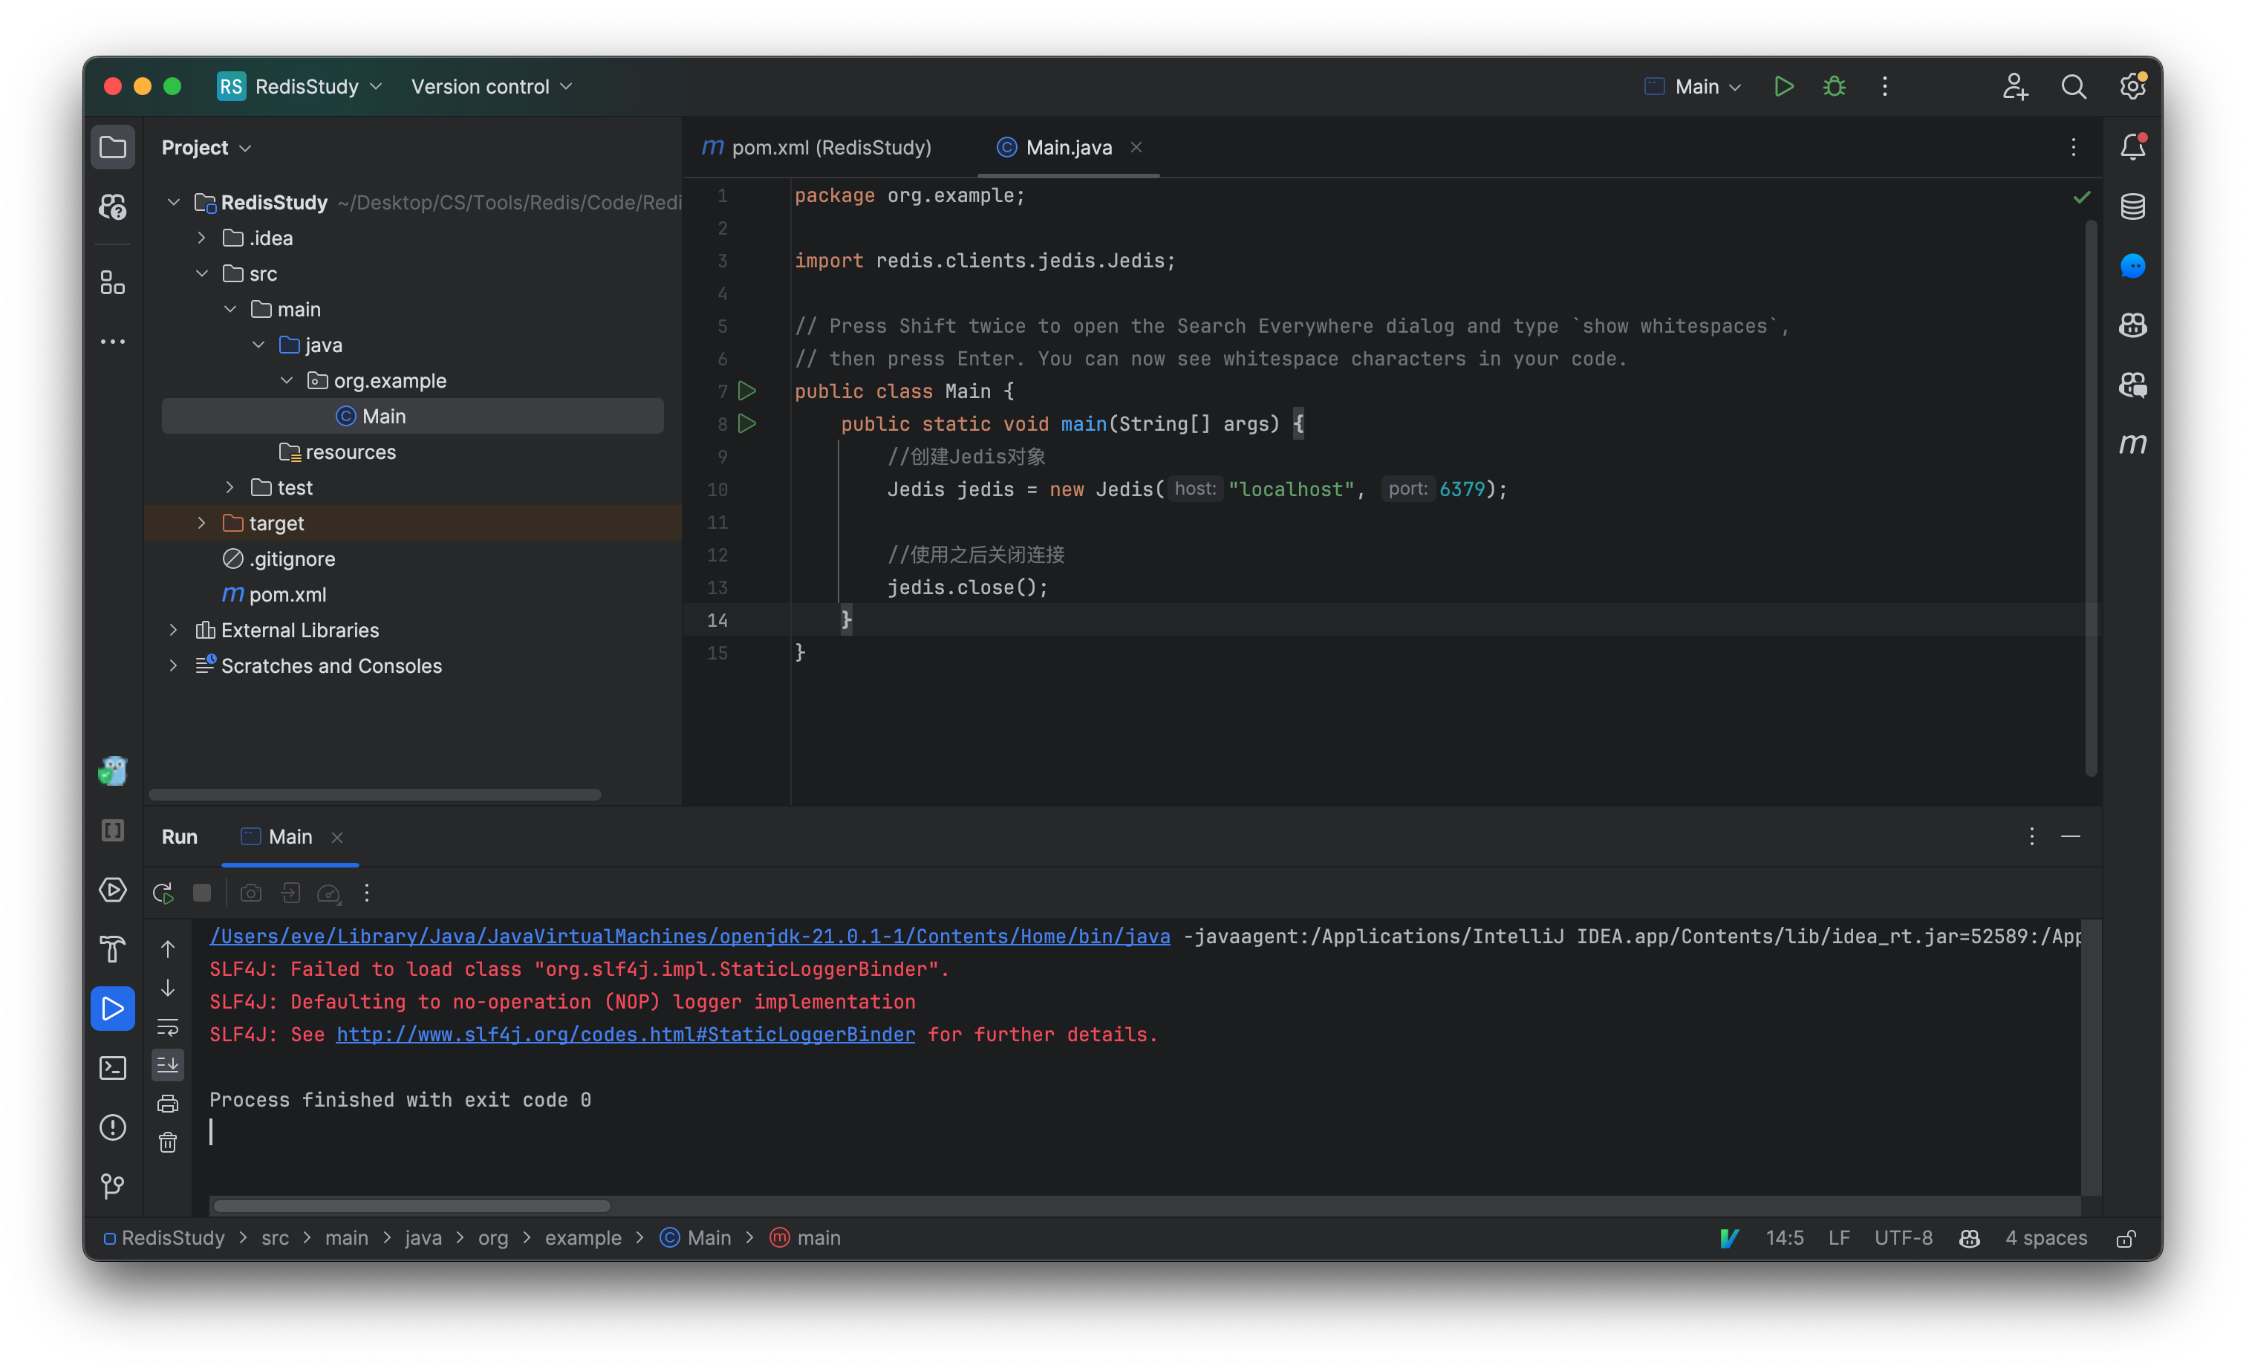The height and width of the screenshot is (1371, 2246).
Task: Select the Main.java editor tab
Action: click(1068, 148)
